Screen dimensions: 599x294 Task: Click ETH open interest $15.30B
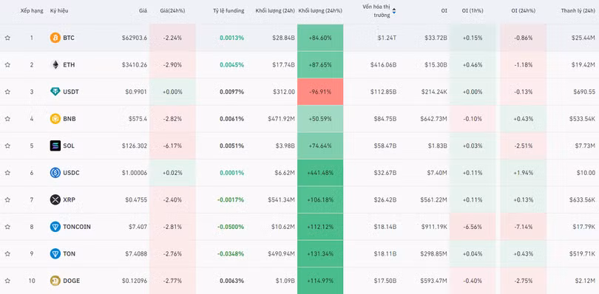(436, 65)
